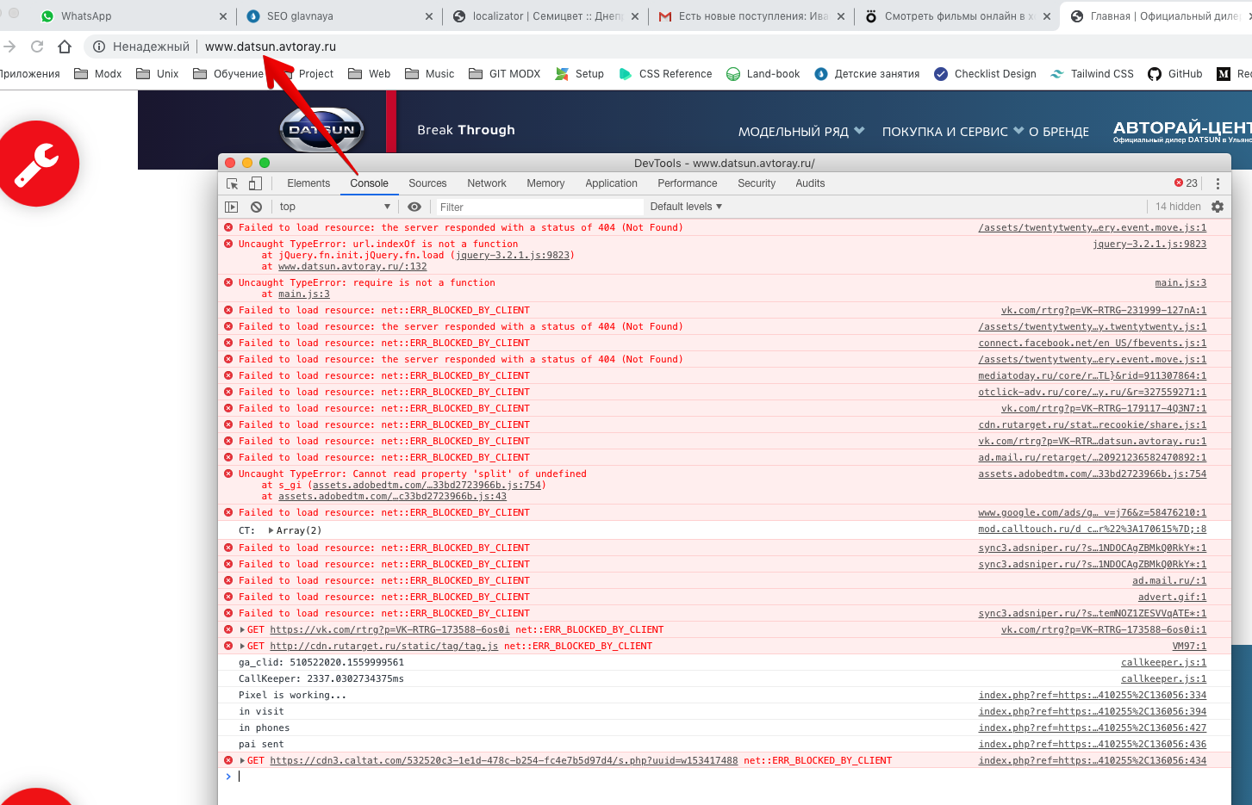The image size is (1252, 805).
Task: Open the VM97:1 source link
Action: pos(1189,647)
